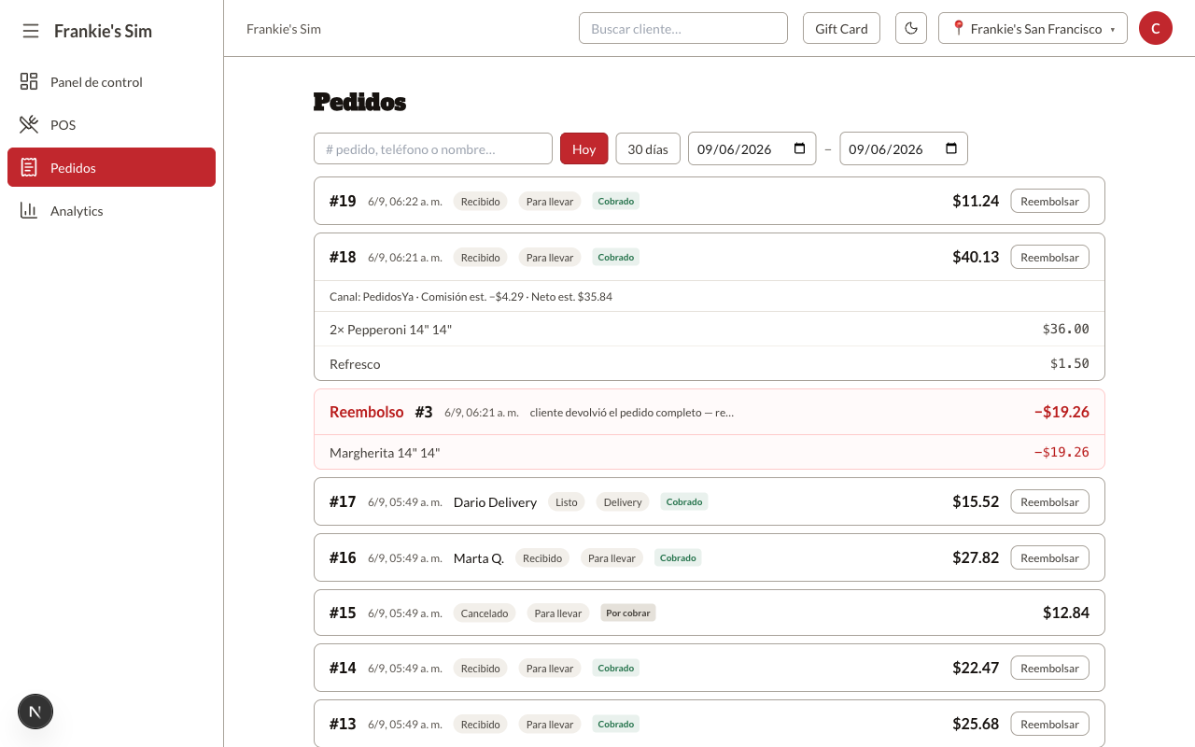Click Reembolsar for order #16

tap(1049, 557)
